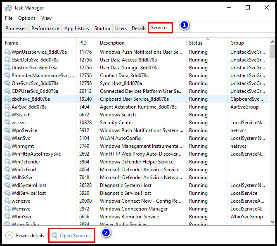The image size is (277, 246).
Task: Click gear icon beside WlanSvc
Action: tap(7, 138)
